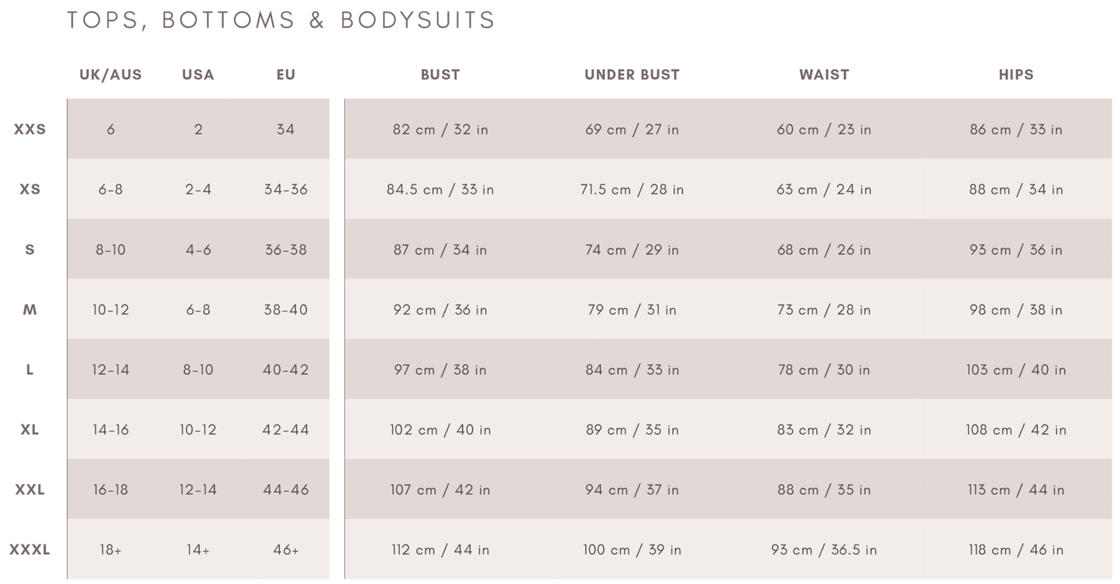This screenshot has width=1120, height=584.
Task: Click the M size row label
Action: [x=30, y=310]
